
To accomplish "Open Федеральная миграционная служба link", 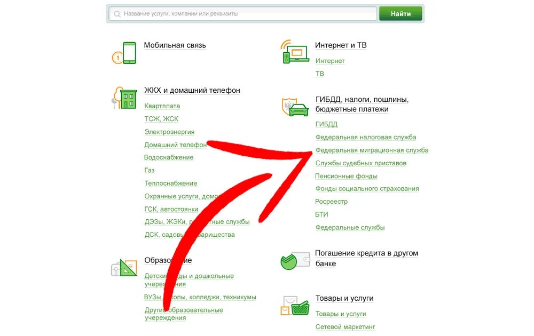I will point(372,150).
